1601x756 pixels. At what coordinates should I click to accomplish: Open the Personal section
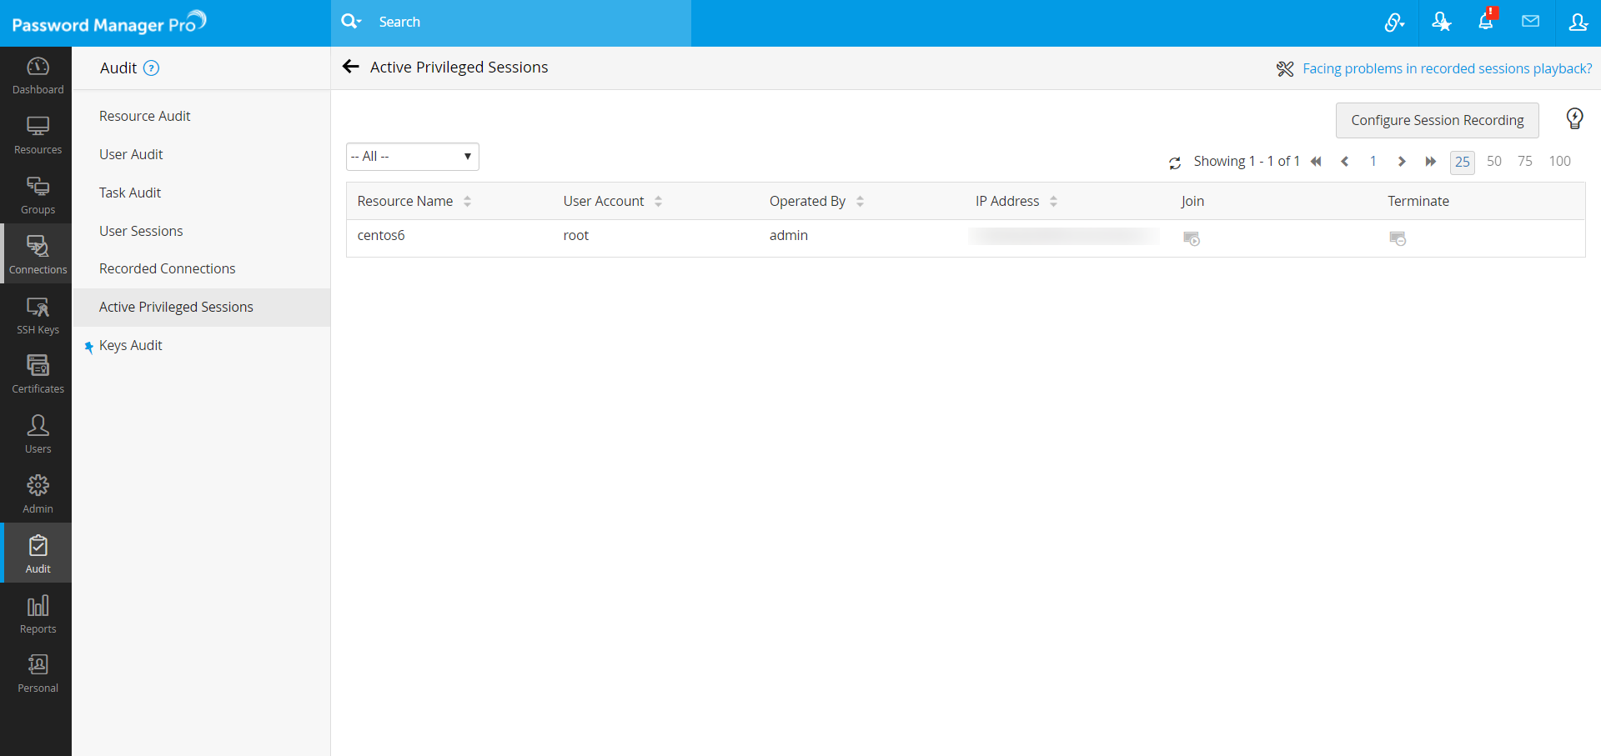(x=38, y=674)
